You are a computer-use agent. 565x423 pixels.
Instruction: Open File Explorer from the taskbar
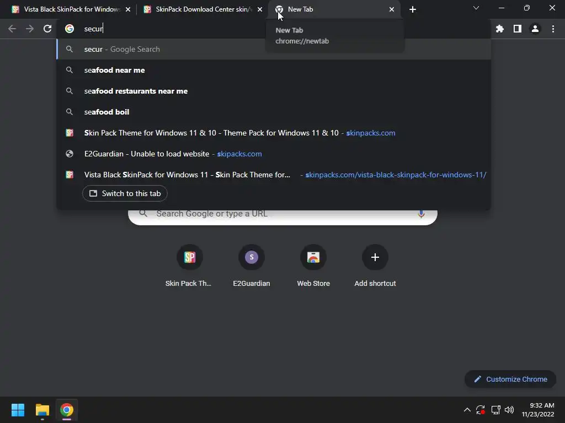pyautogui.click(x=42, y=410)
